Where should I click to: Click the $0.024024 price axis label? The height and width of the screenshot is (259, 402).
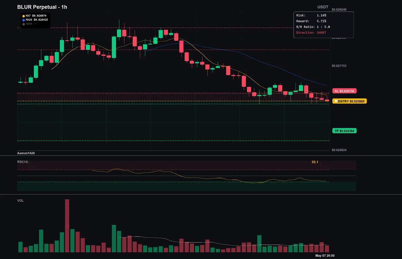339,150
